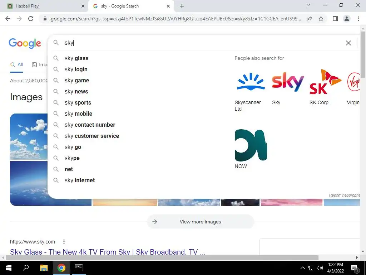366x275 pixels.
Task: Click the address bar URL
Action: point(175,19)
